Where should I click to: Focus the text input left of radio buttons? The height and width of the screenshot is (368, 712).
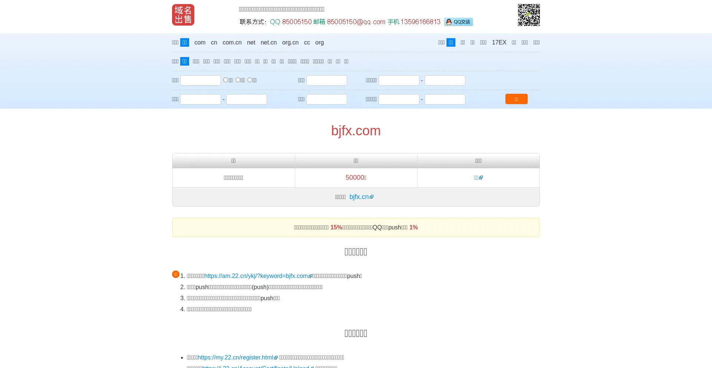pyautogui.click(x=201, y=80)
